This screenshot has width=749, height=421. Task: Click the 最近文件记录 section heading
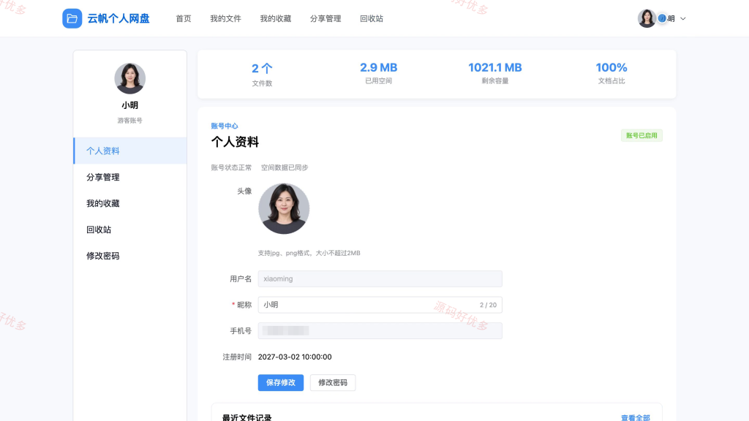[x=247, y=417]
